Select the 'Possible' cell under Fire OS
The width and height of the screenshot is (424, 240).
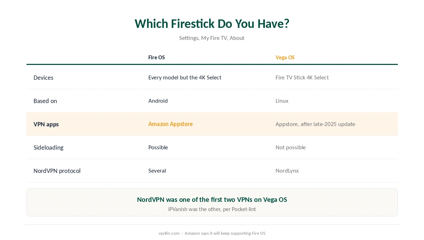pos(158,148)
